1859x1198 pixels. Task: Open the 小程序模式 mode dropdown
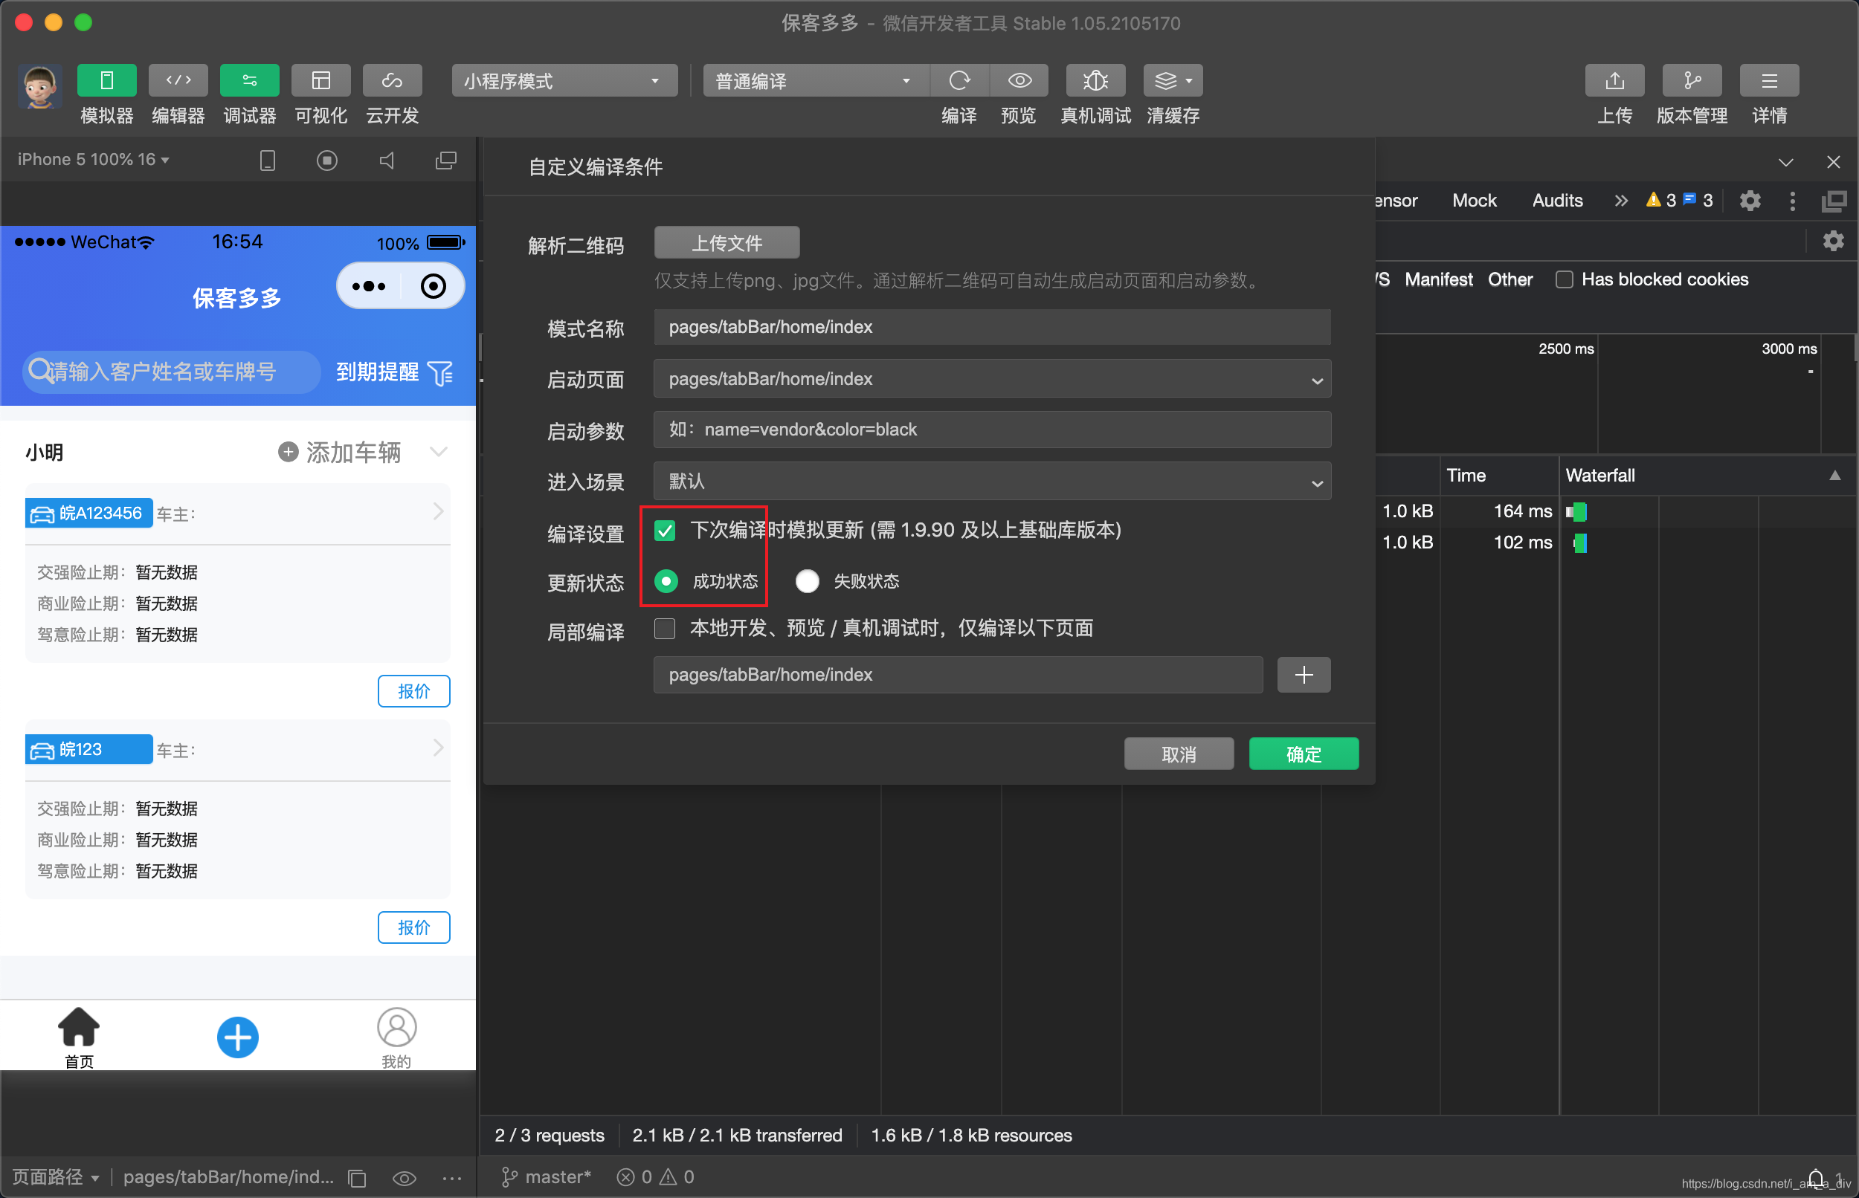564,80
